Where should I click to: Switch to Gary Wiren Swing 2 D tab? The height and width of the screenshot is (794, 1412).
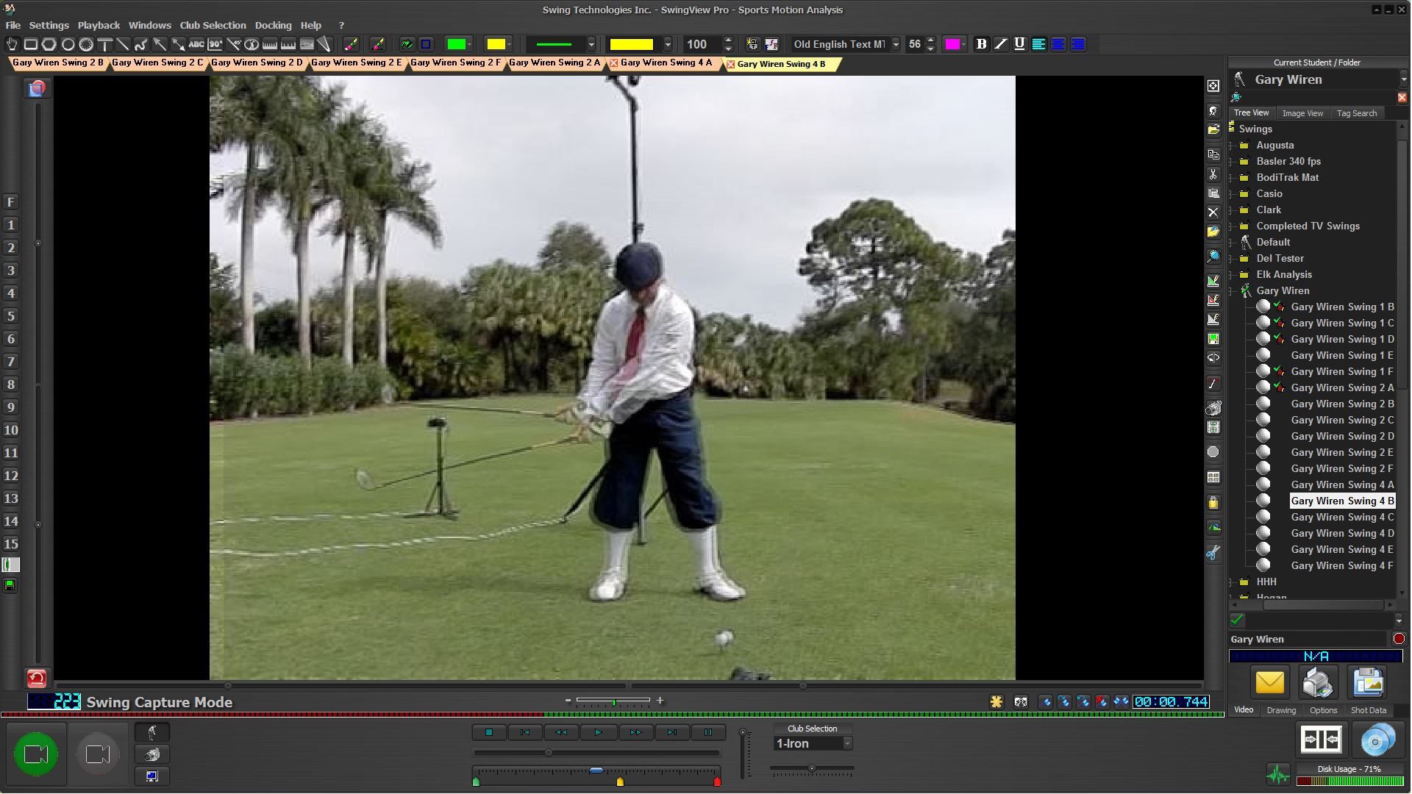tap(257, 63)
